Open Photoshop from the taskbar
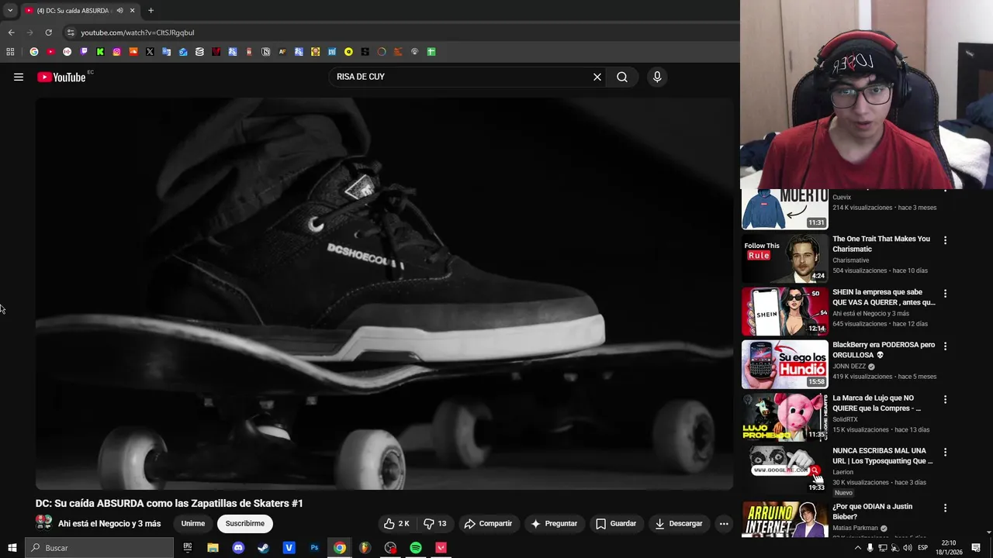Image resolution: width=993 pixels, height=558 pixels. point(314,548)
